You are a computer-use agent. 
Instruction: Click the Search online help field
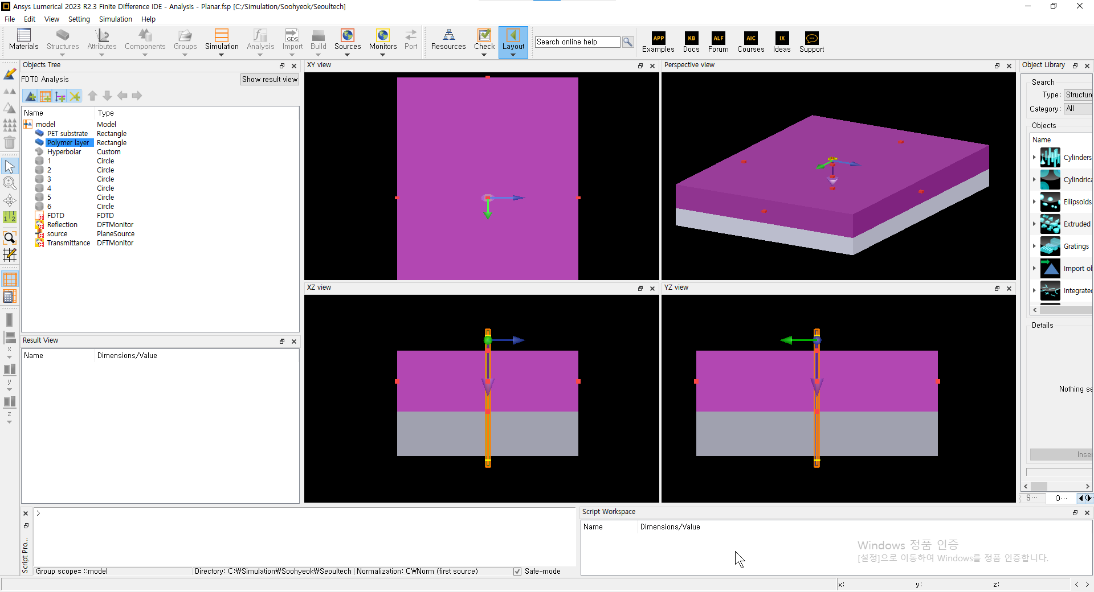point(577,42)
